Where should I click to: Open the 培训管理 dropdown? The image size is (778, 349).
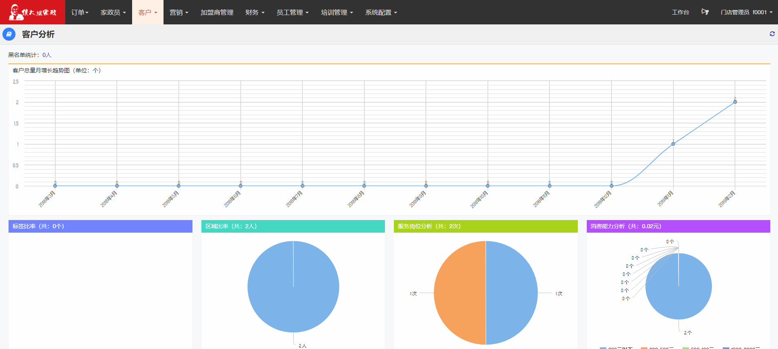coord(337,12)
